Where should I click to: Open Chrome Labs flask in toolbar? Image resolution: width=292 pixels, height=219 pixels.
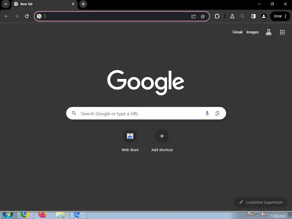pos(232,16)
